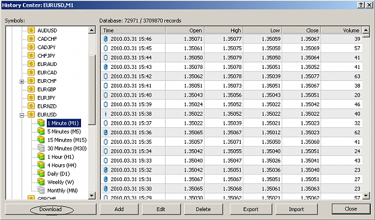Sort by the Low column header

263,30
